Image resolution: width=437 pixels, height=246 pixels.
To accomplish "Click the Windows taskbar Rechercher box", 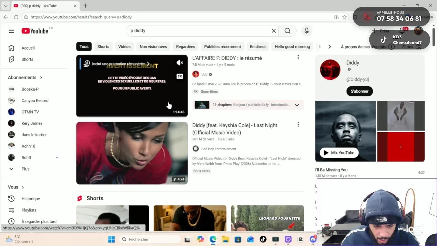I will pos(150,239).
